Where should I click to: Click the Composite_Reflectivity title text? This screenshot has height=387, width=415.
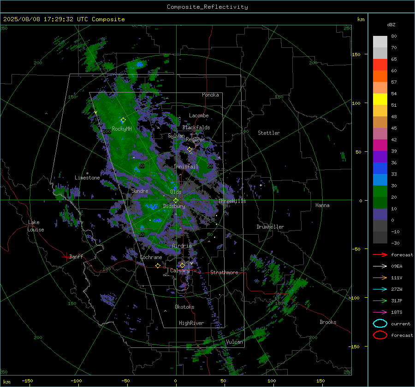[x=207, y=7]
